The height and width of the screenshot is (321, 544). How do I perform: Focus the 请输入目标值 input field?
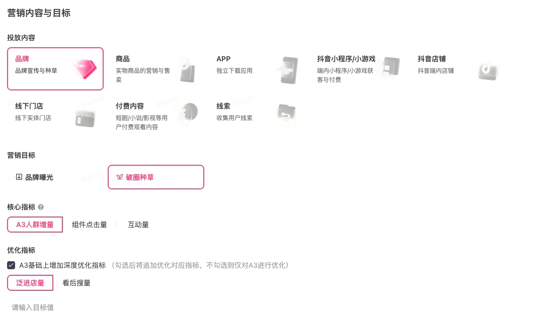(55, 307)
